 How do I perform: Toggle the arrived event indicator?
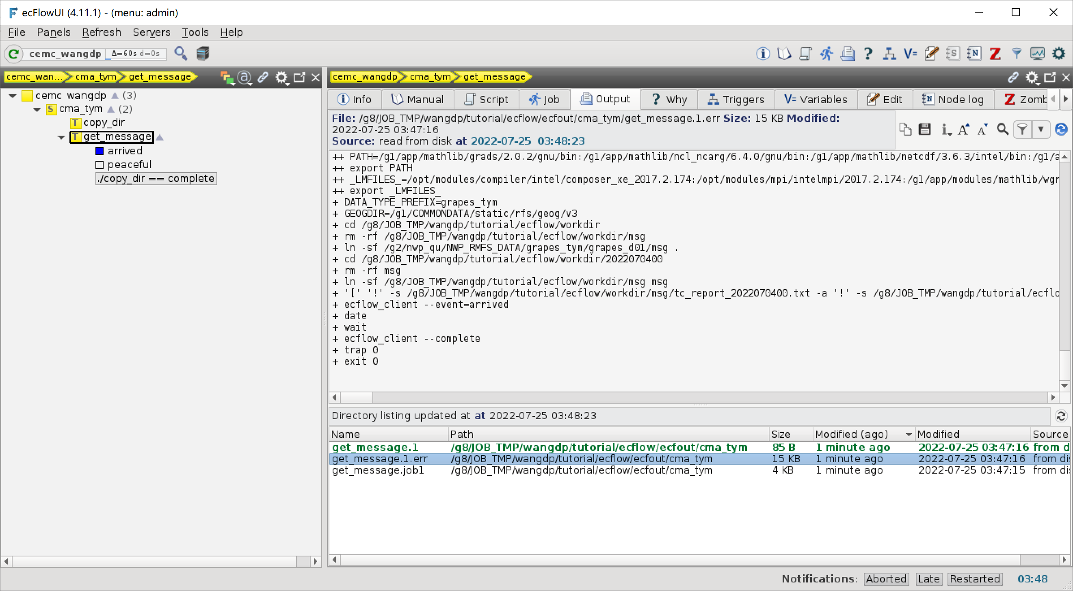click(x=100, y=151)
